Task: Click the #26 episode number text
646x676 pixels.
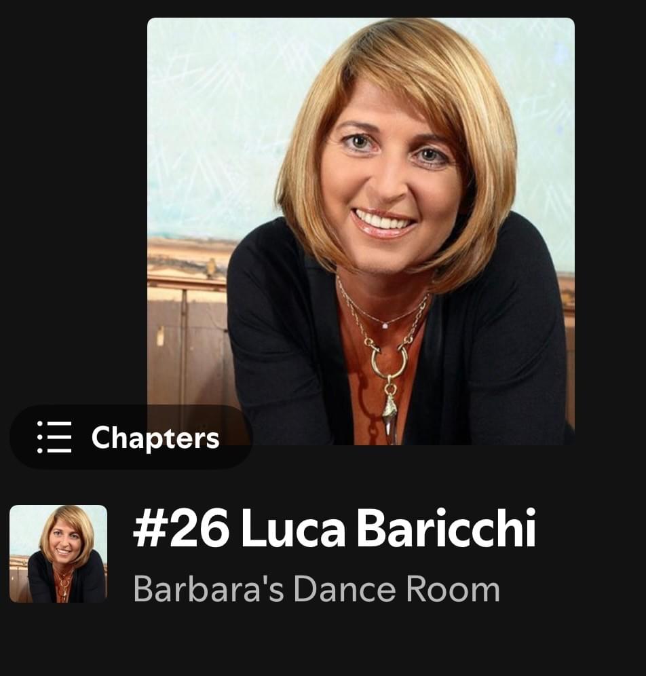Action: tap(181, 527)
